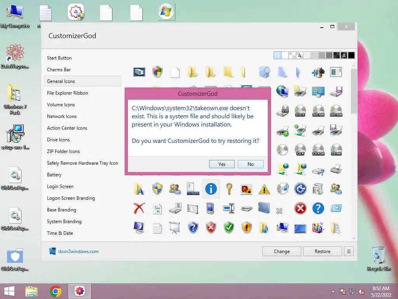Select the flower picture icon
The image size is (398, 299).
(246, 190)
